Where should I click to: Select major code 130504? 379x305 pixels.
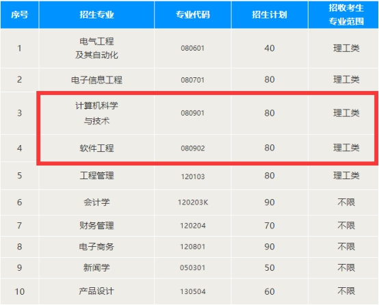(x=193, y=291)
